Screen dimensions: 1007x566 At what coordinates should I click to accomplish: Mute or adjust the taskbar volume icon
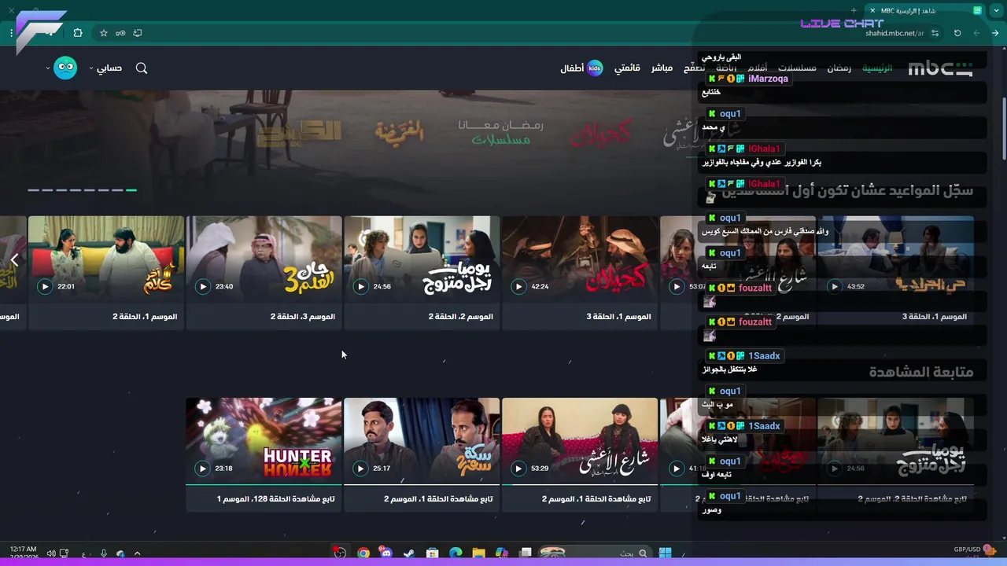(x=50, y=553)
